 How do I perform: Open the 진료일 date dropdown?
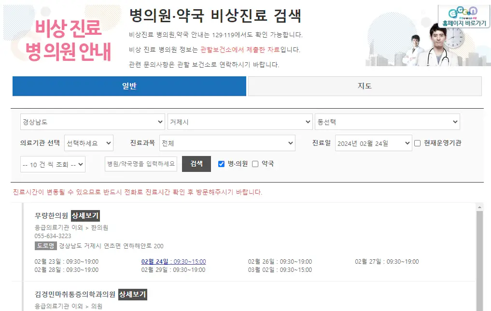[372, 142]
